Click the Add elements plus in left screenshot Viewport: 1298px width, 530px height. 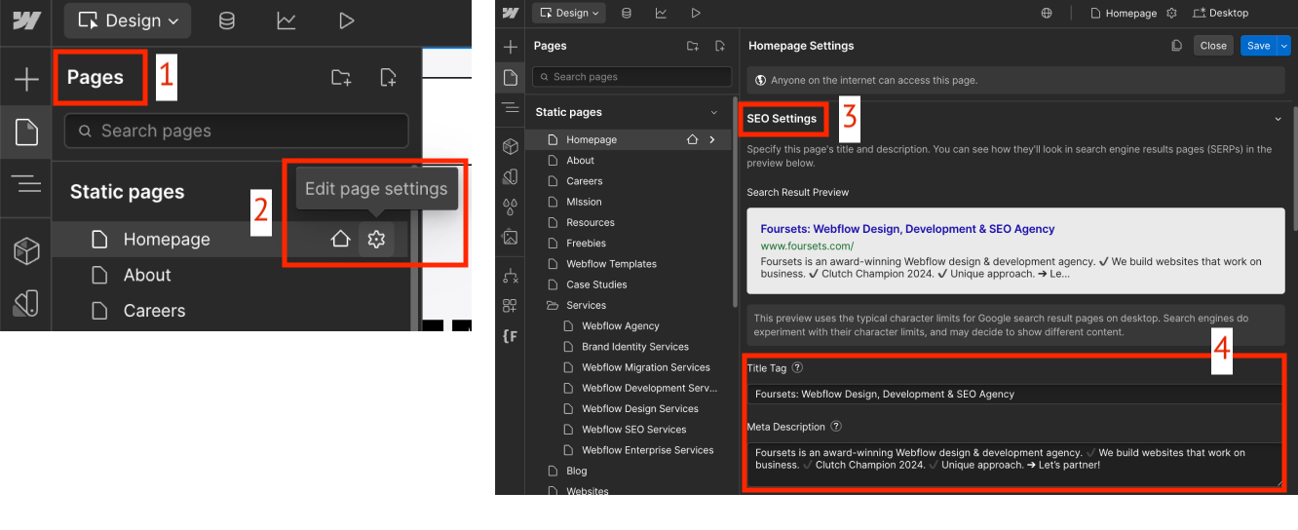(x=26, y=80)
